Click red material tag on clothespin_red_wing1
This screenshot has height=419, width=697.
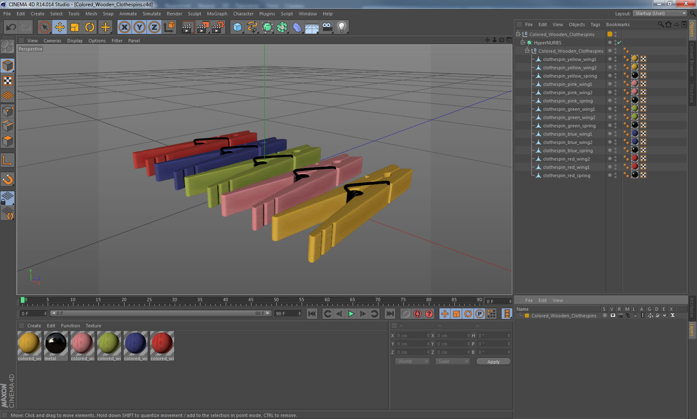tap(634, 166)
